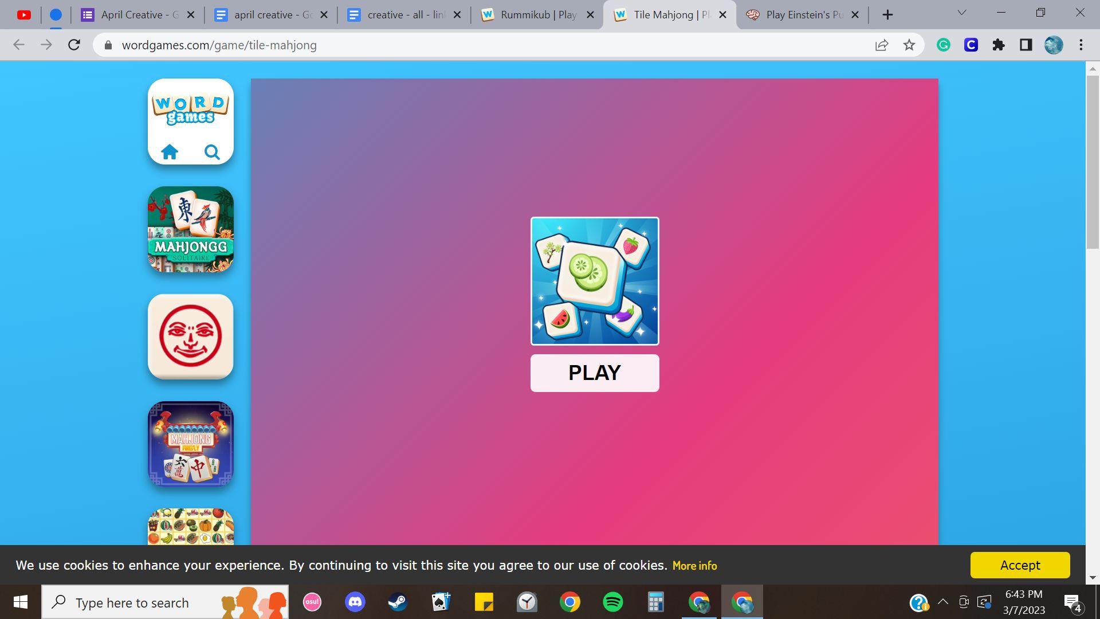Open the Grammarly extension icon
The height and width of the screenshot is (619, 1100).
[944, 45]
